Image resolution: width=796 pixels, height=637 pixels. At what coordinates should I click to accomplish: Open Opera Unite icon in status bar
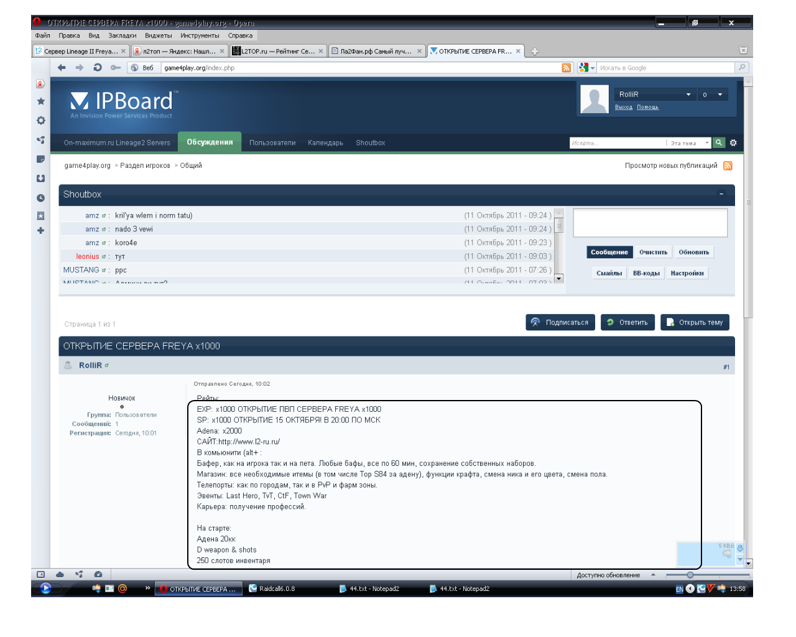[x=79, y=575]
